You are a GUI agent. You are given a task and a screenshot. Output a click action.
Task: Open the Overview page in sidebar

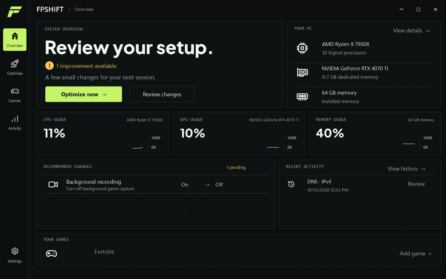(x=15, y=40)
